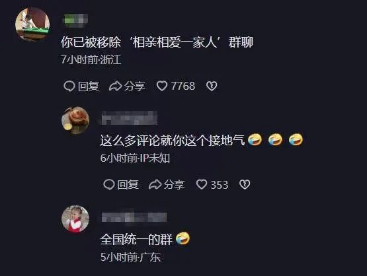Like the reply with 353 likes
This screenshot has height=276, width=367.
click(x=201, y=184)
